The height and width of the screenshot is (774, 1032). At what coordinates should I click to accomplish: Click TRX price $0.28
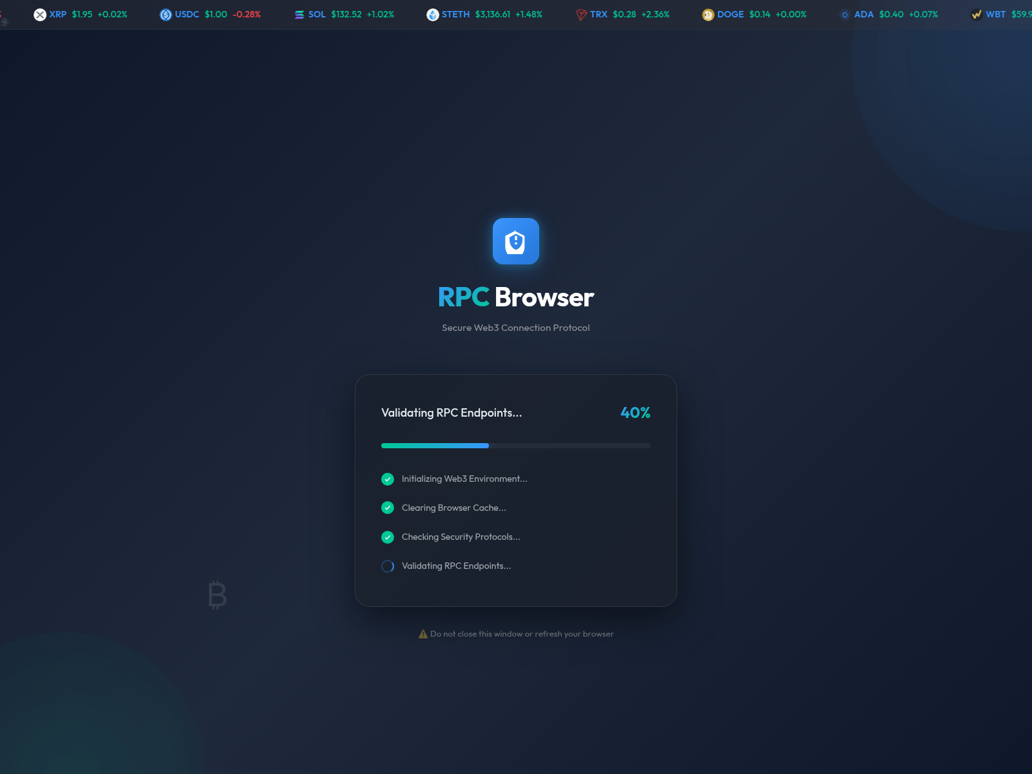pos(624,14)
